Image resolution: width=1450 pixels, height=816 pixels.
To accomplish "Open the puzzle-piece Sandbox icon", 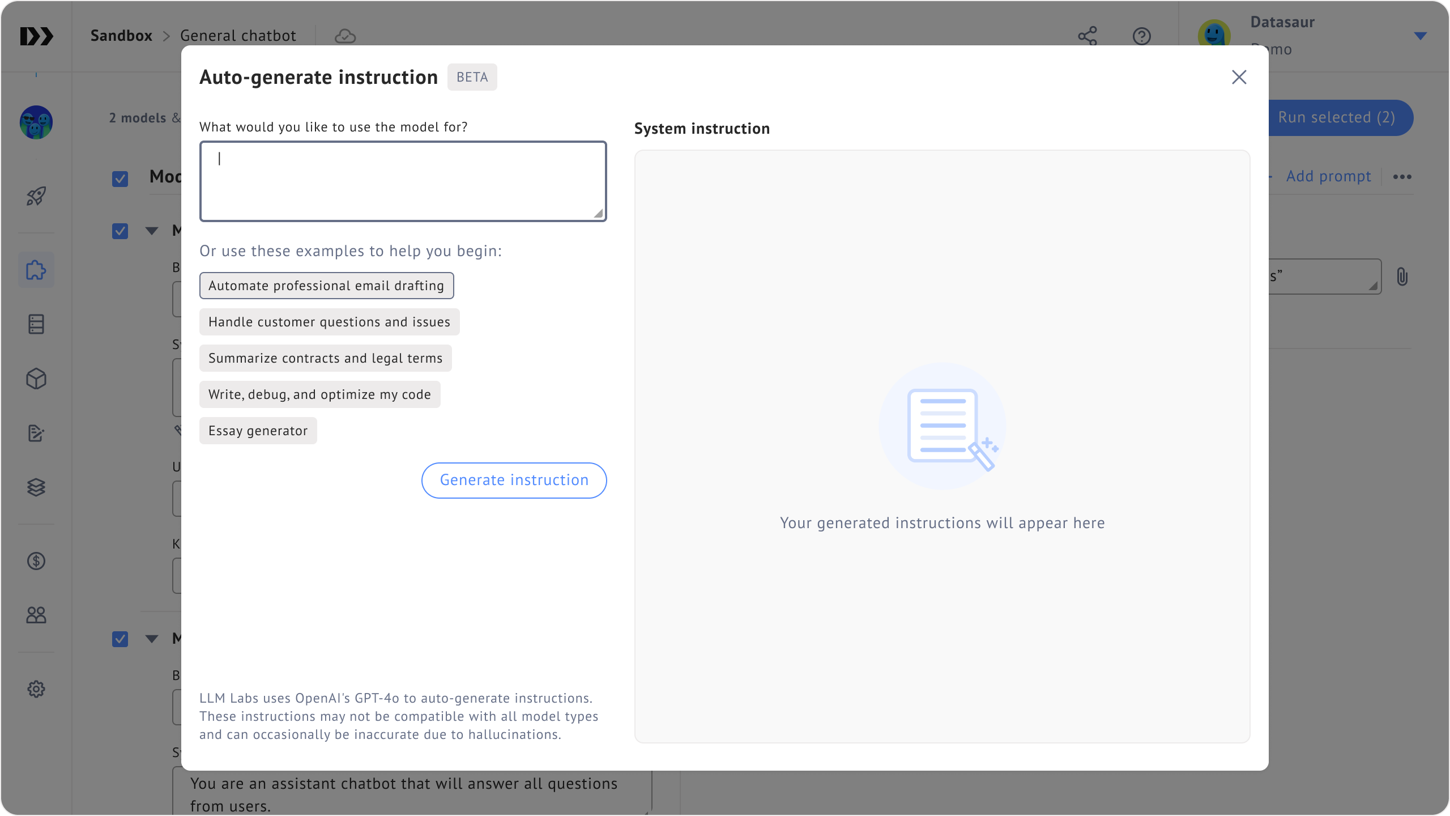I will pyautogui.click(x=36, y=270).
